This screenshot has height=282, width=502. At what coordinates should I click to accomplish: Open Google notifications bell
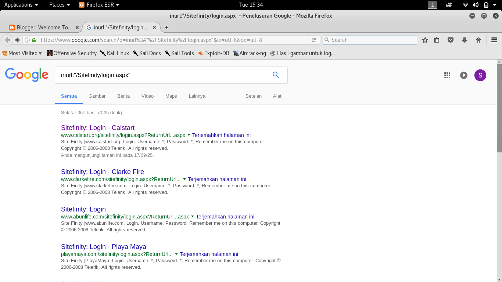click(464, 75)
